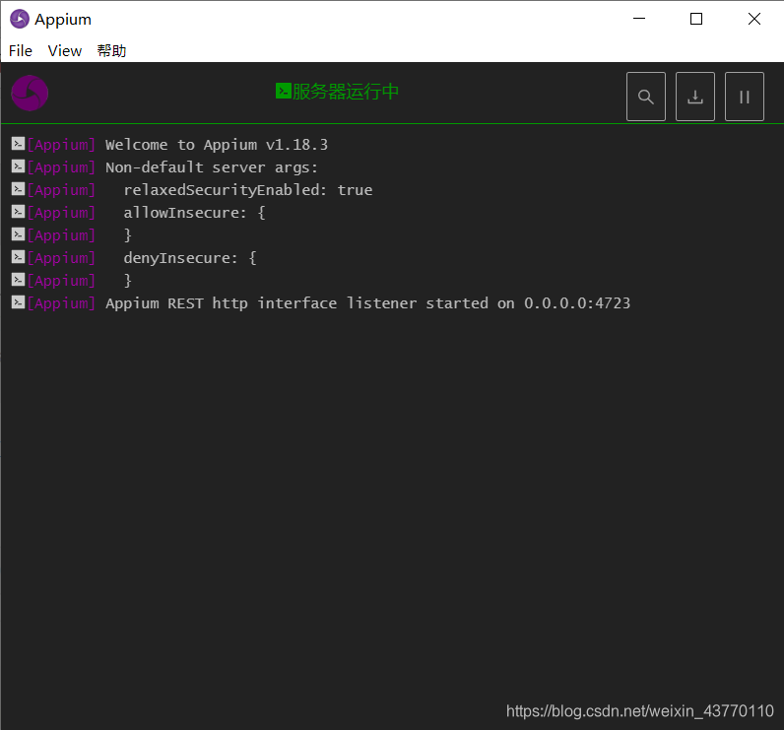Select log line 'relaxedSecurityEnabled: true'

click(x=248, y=190)
